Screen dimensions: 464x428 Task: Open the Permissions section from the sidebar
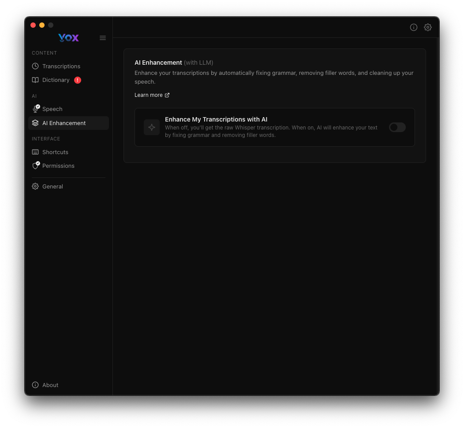coord(58,166)
